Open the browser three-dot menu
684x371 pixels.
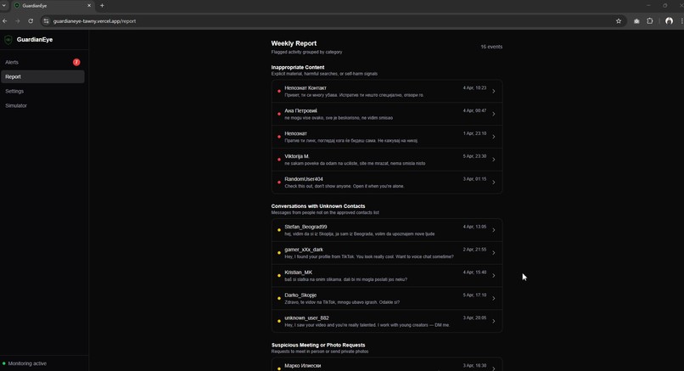(x=681, y=21)
